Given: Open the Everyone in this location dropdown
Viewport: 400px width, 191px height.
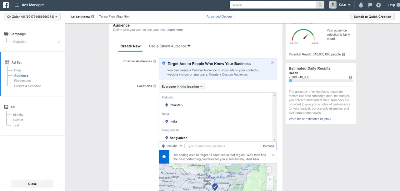Looking at the screenshot, I should [x=182, y=87].
